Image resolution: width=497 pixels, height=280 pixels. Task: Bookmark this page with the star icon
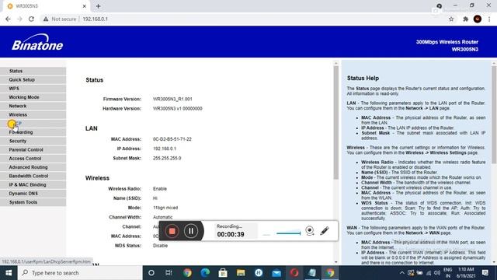(451, 19)
